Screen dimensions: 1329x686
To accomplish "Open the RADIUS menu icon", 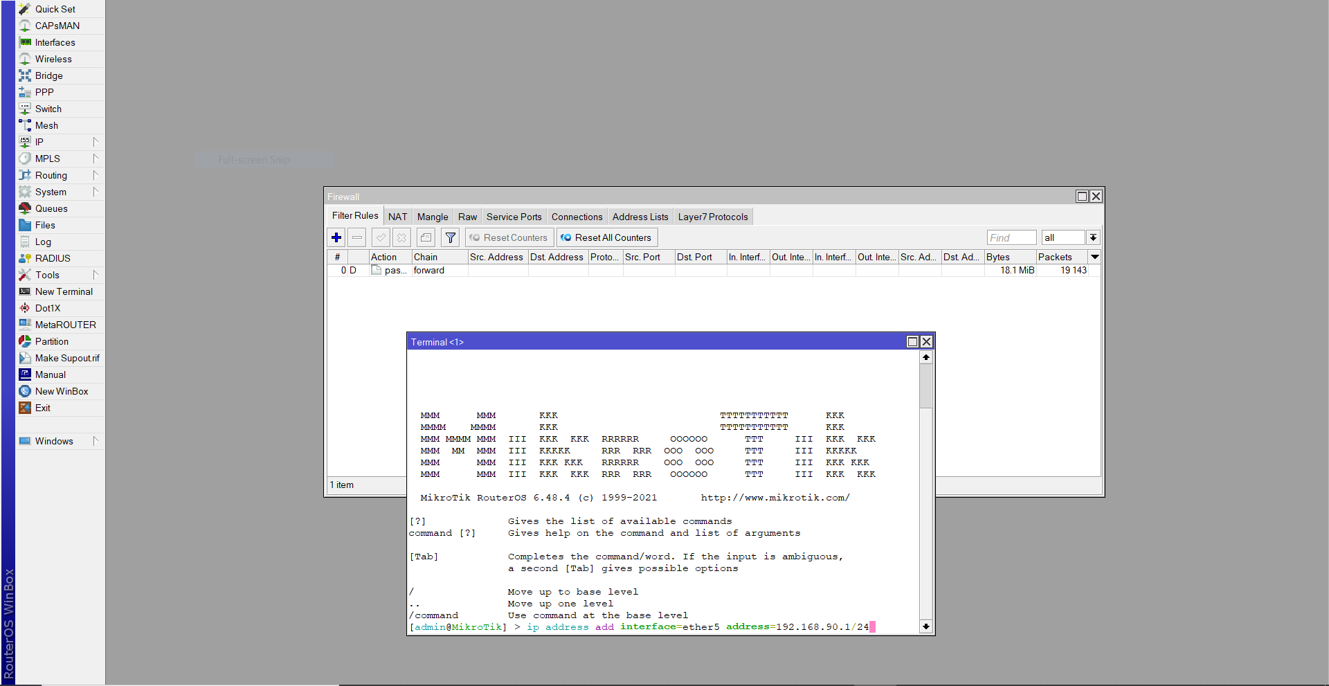I will pyautogui.click(x=25, y=258).
